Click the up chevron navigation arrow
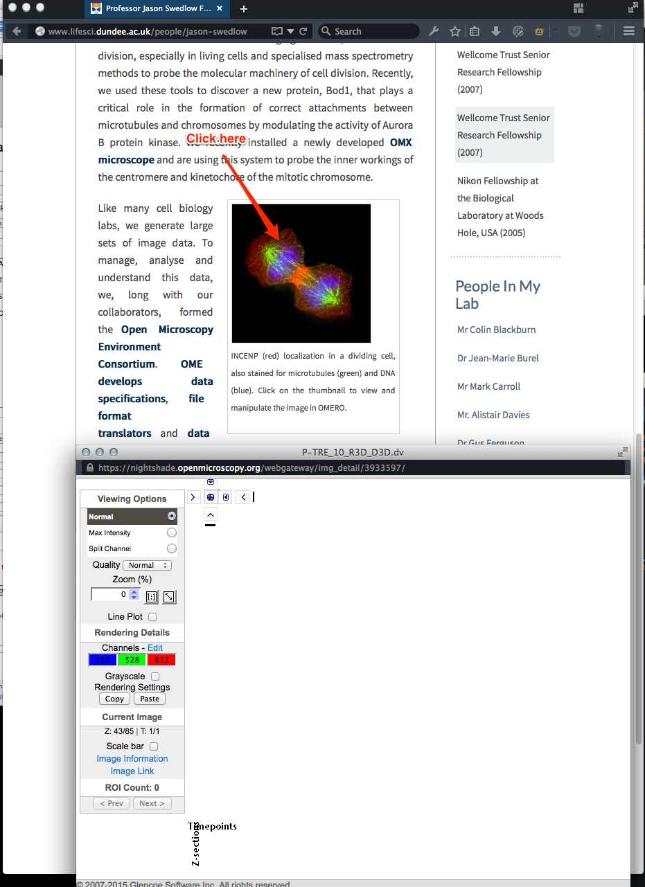 211,514
